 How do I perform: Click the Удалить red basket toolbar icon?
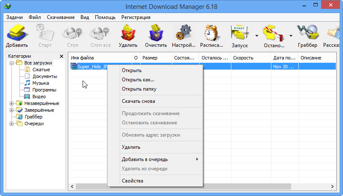(128, 33)
